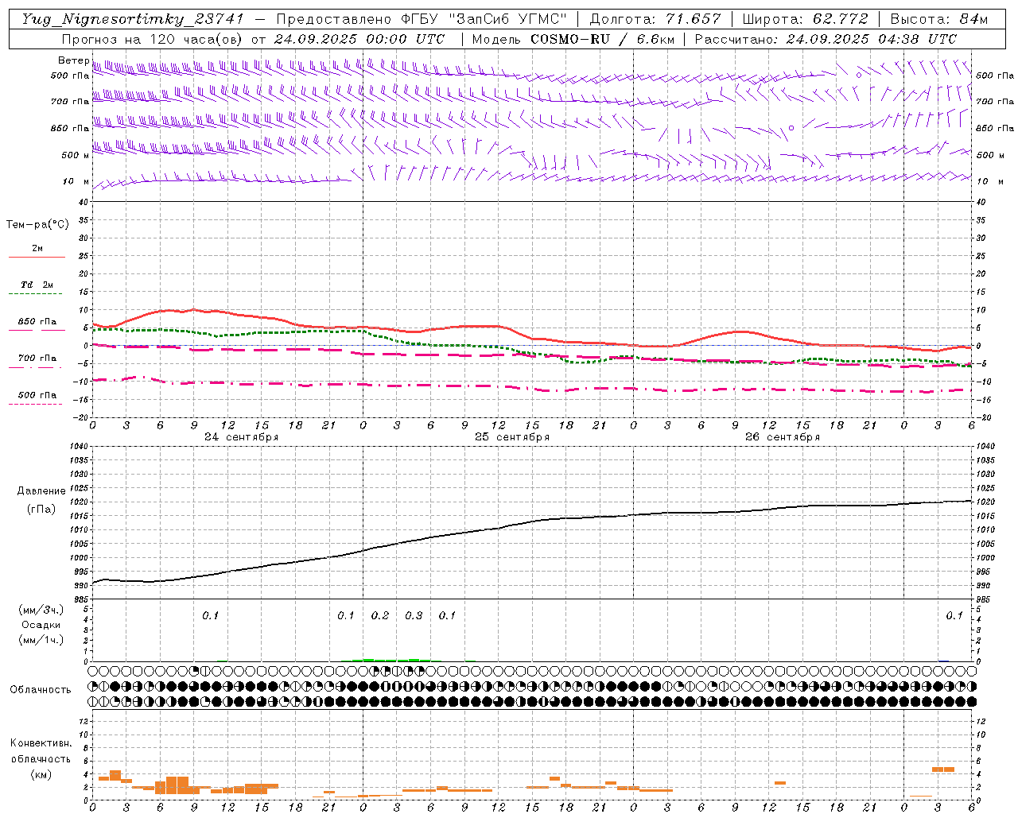Image resolution: width=1018 pixels, height=814 pixels.
Task: Click the left 500 м wind level label
Action: 76,155
